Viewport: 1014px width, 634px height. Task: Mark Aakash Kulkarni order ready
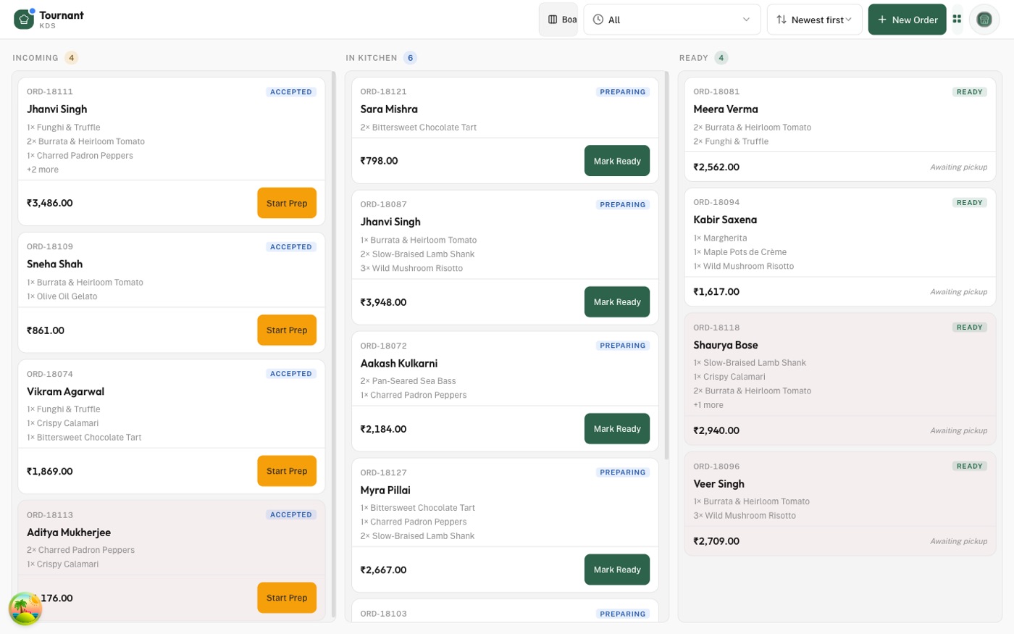[617, 429]
